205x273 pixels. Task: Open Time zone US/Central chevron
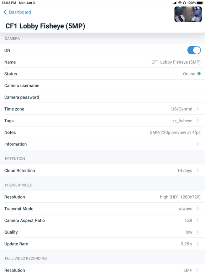pyautogui.click(x=198, y=109)
